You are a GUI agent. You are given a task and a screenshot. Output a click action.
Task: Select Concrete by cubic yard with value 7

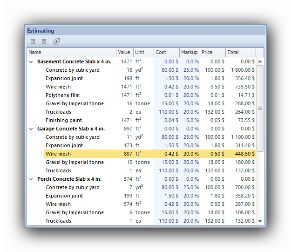[x=142, y=187]
